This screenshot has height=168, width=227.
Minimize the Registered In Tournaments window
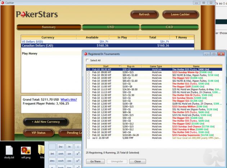206,54
